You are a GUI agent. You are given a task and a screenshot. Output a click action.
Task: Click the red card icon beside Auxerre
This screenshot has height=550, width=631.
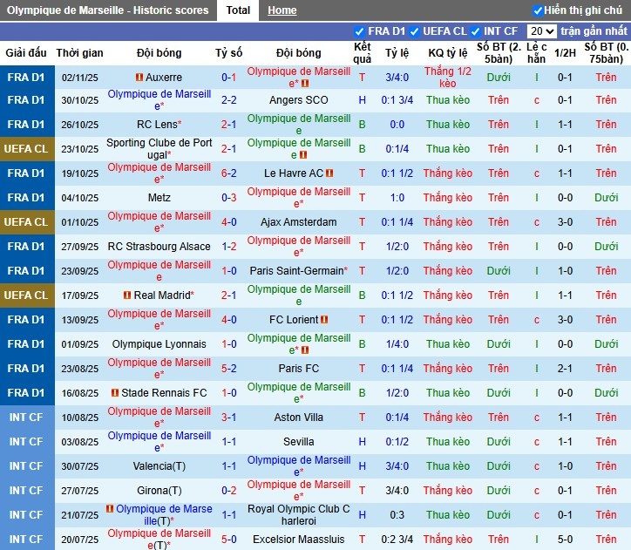coord(139,78)
